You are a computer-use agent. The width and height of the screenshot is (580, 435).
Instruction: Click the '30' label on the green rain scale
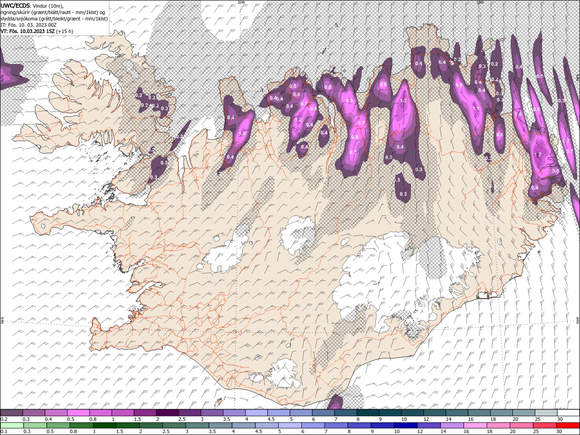click(560, 432)
